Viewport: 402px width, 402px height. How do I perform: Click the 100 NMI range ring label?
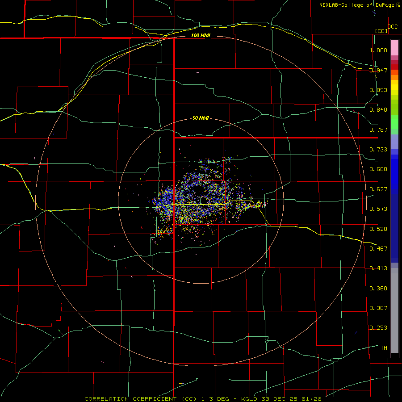[201, 35]
